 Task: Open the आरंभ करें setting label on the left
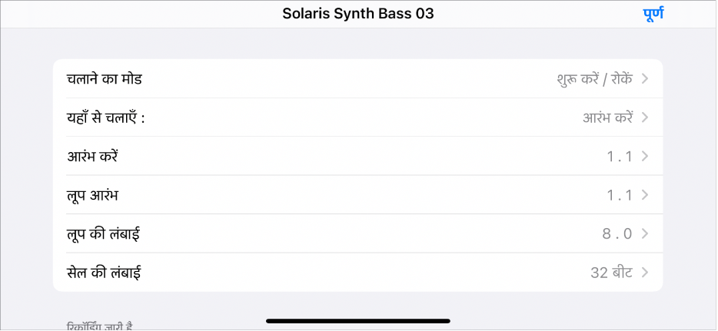point(92,156)
